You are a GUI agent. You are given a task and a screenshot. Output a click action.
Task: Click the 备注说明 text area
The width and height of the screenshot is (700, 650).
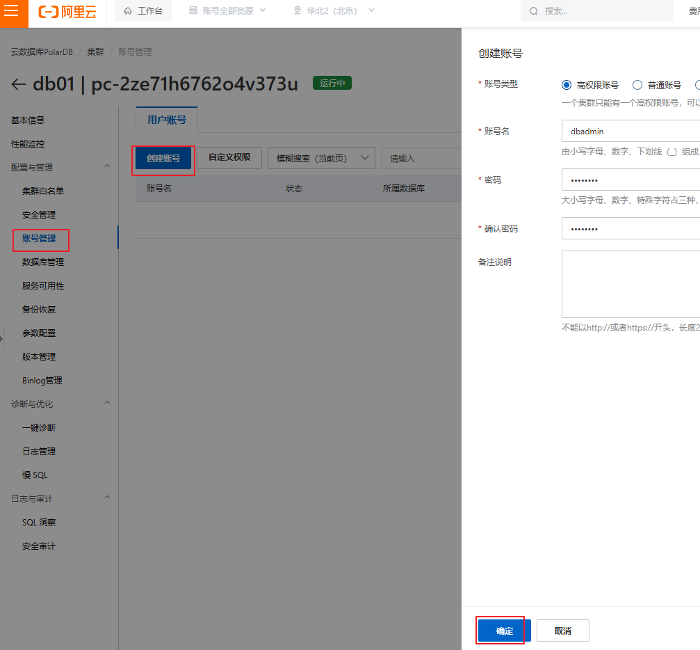click(630, 285)
